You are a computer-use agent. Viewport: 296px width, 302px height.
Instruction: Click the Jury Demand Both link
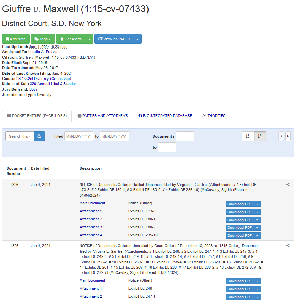coord(33,89)
